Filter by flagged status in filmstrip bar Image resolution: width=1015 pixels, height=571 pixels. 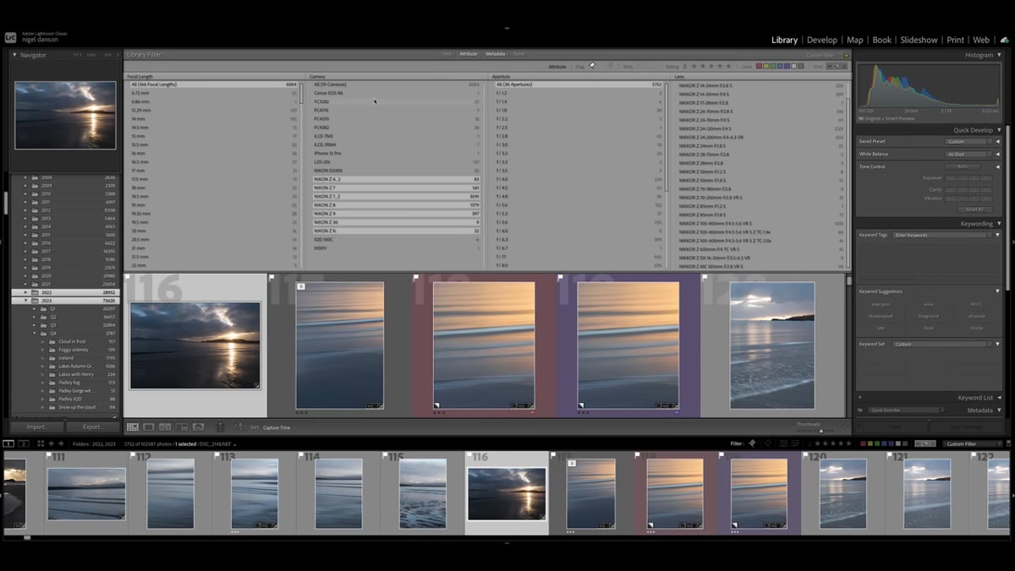click(751, 443)
